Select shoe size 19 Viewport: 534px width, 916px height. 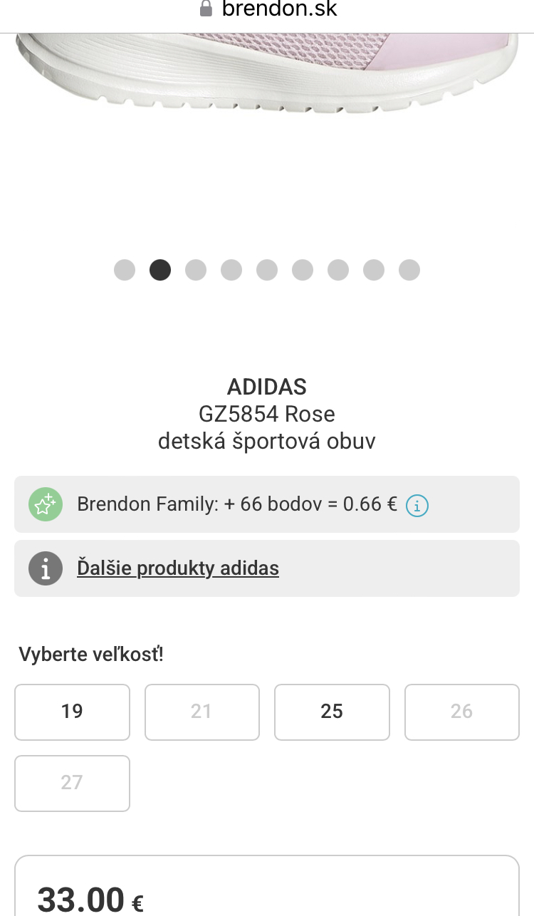click(x=72, y=712)
